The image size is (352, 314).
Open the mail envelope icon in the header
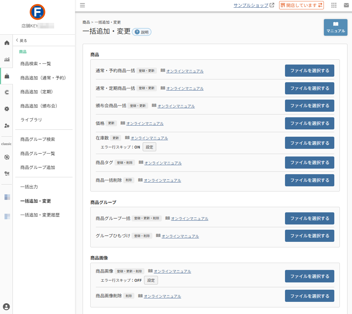pyautogui.click(x=346, y=5)
